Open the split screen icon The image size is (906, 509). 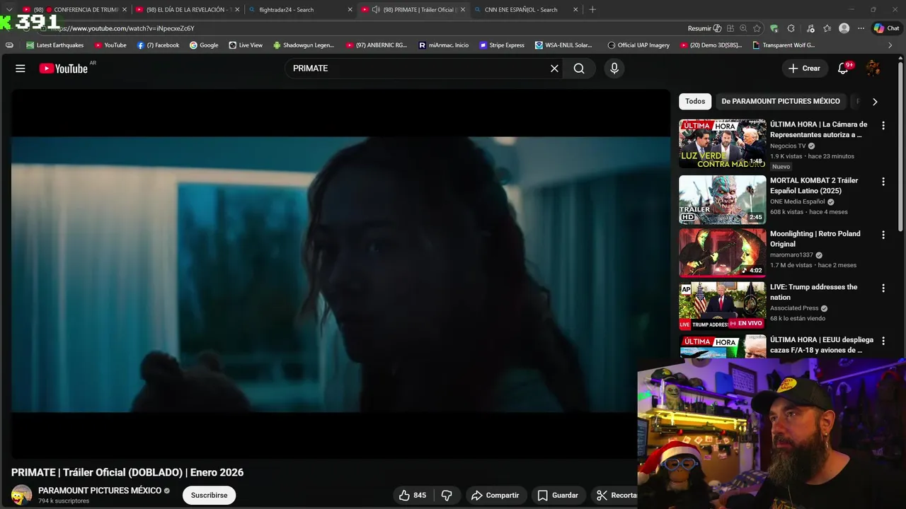click(730, 28)
